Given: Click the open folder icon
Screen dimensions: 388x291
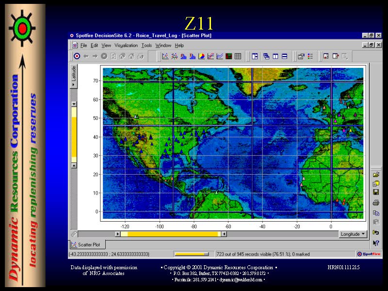Looking at the screenshot, I should [376, 175].
